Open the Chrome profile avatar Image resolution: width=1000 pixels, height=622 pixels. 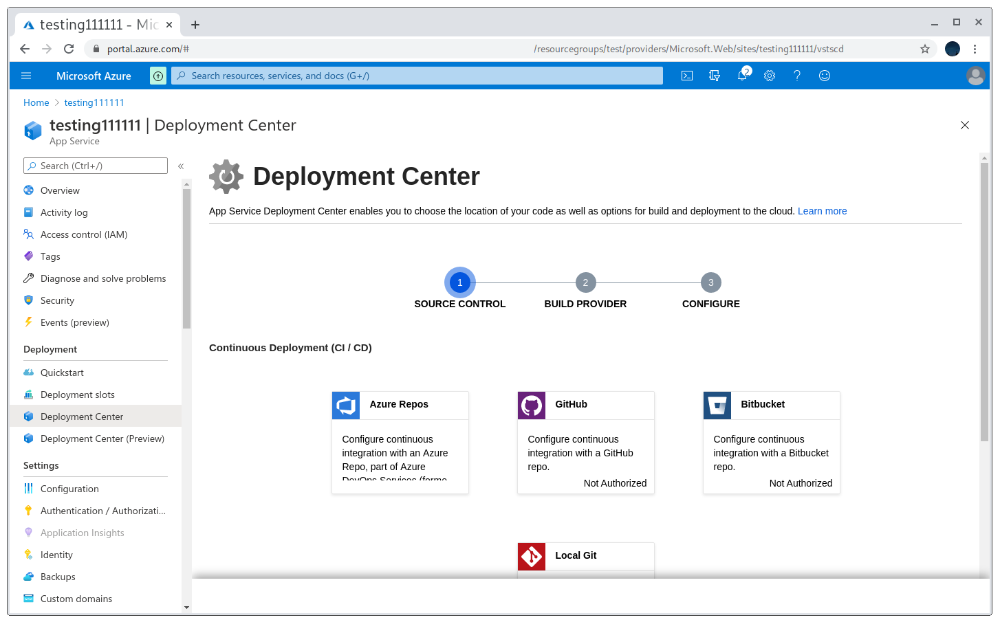click(953, 49)
